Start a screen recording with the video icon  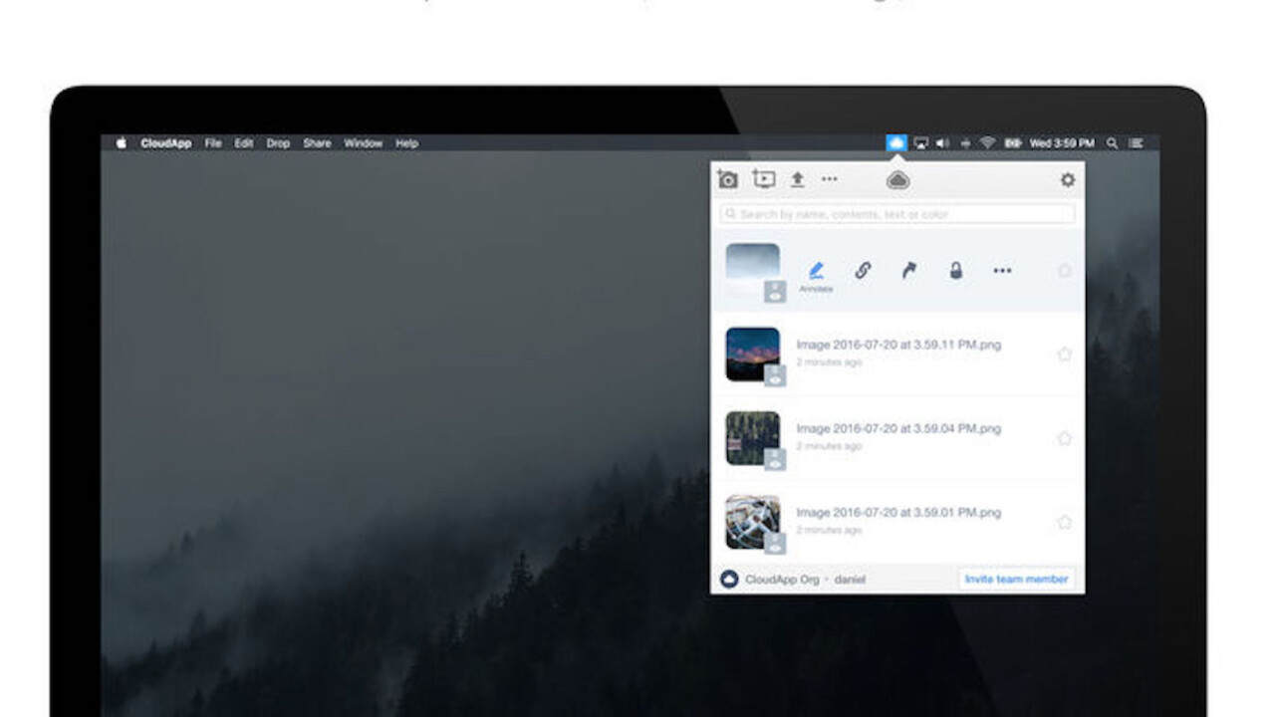[764, 179]
